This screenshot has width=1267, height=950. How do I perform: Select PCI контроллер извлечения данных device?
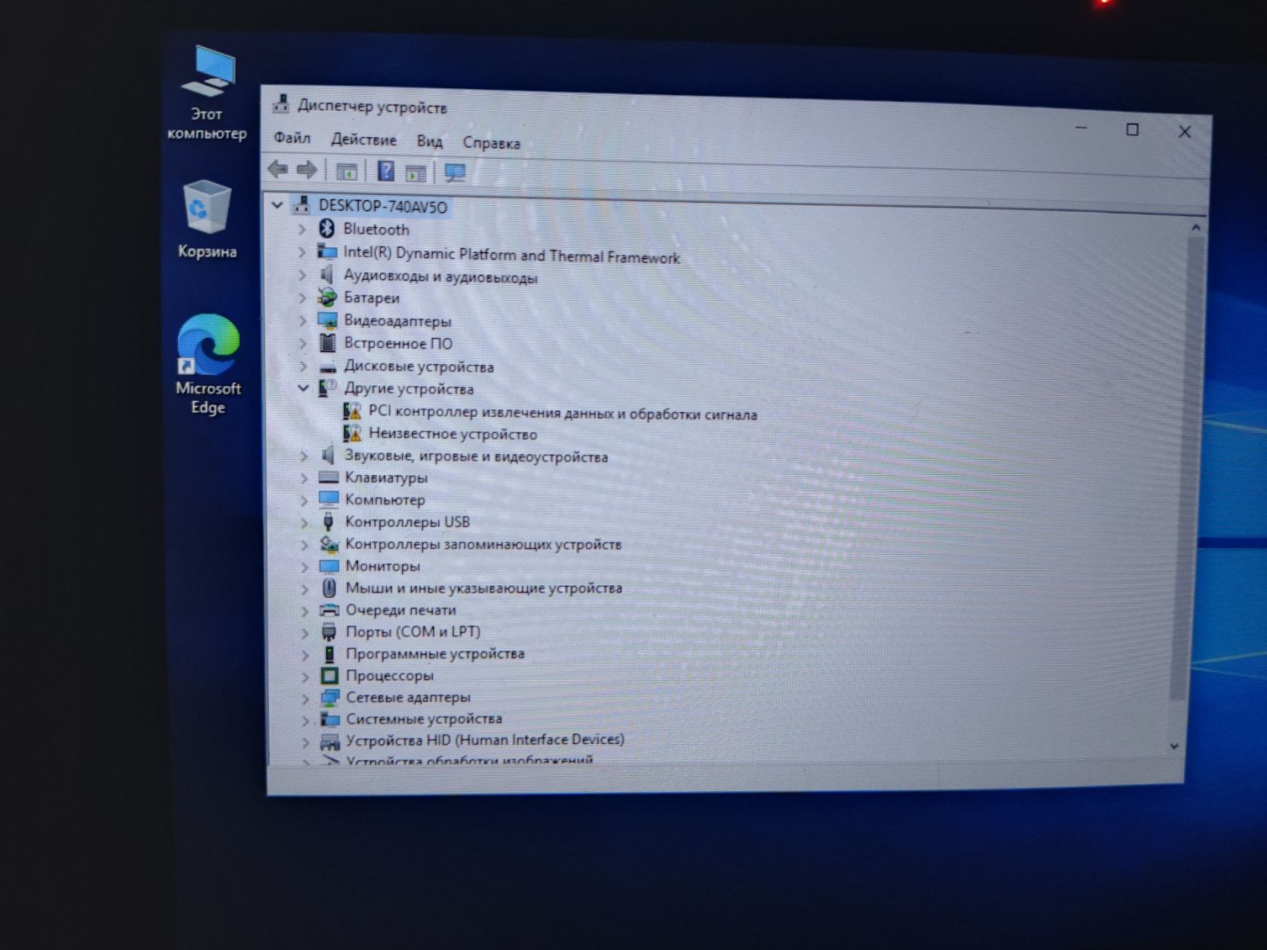point(563,413)
